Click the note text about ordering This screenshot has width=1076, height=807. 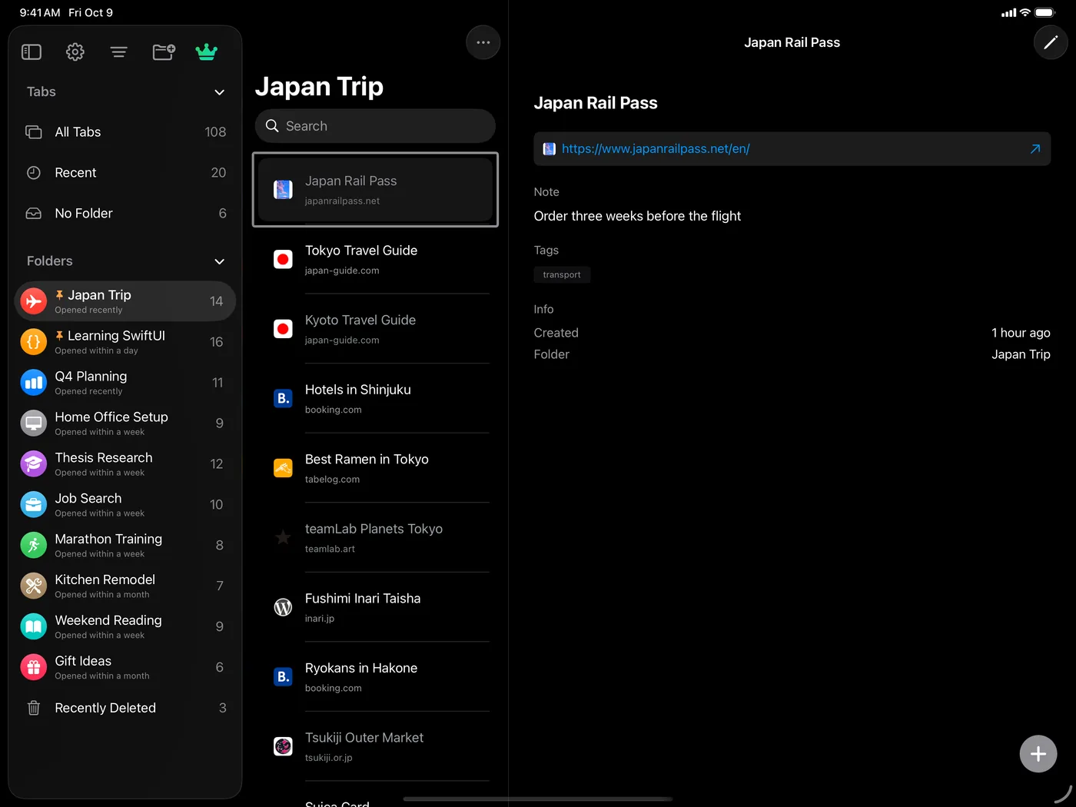click(637, 216)
